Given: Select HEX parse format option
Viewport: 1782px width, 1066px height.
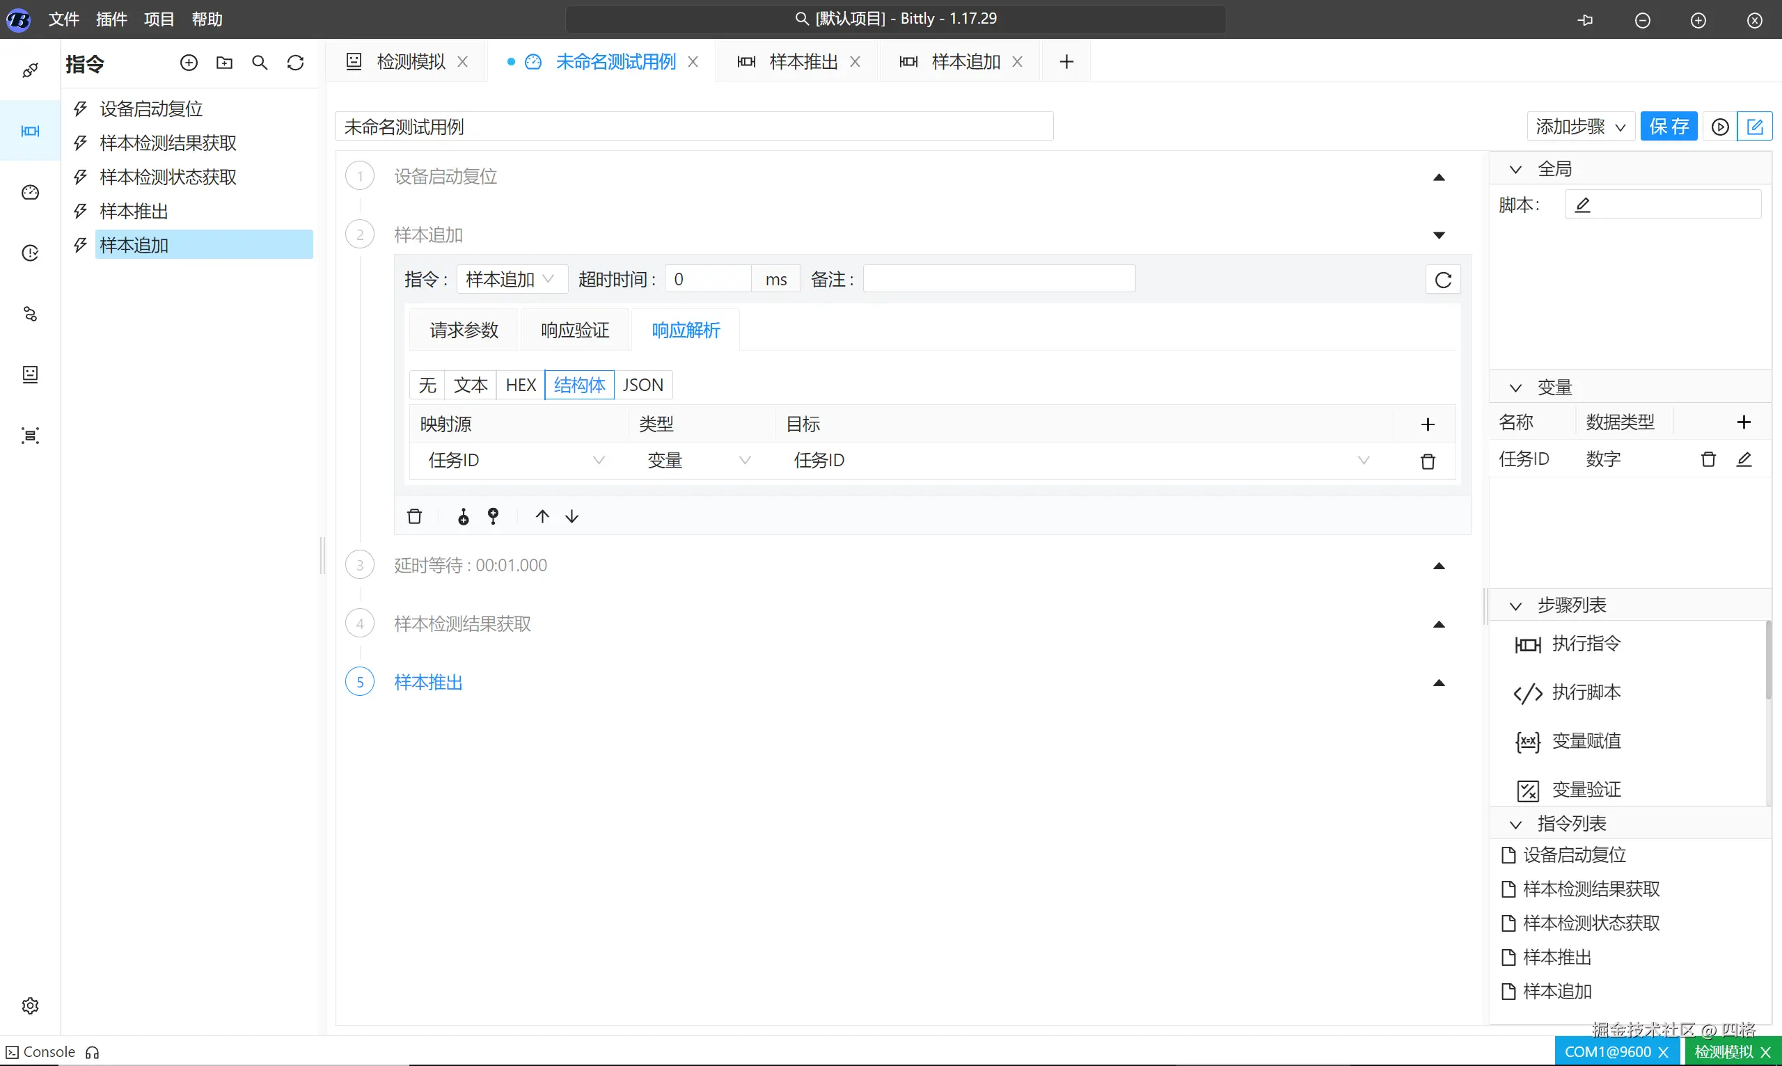Looking at the screenshot, I should pyautogui.click(x=520, y=385).
